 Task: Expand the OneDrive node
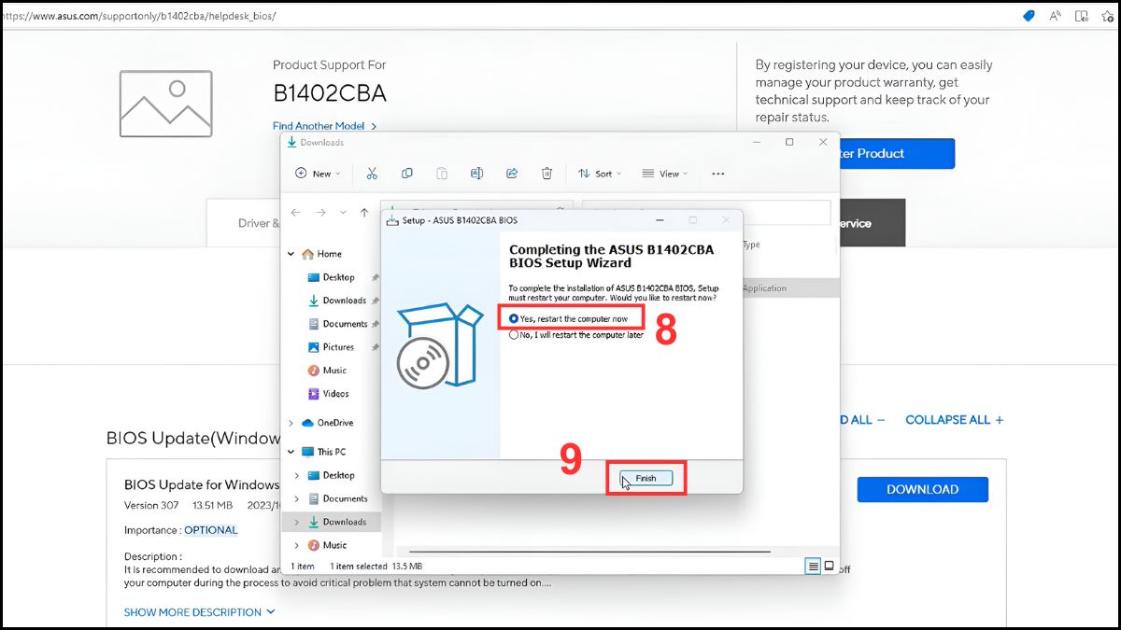291,423
